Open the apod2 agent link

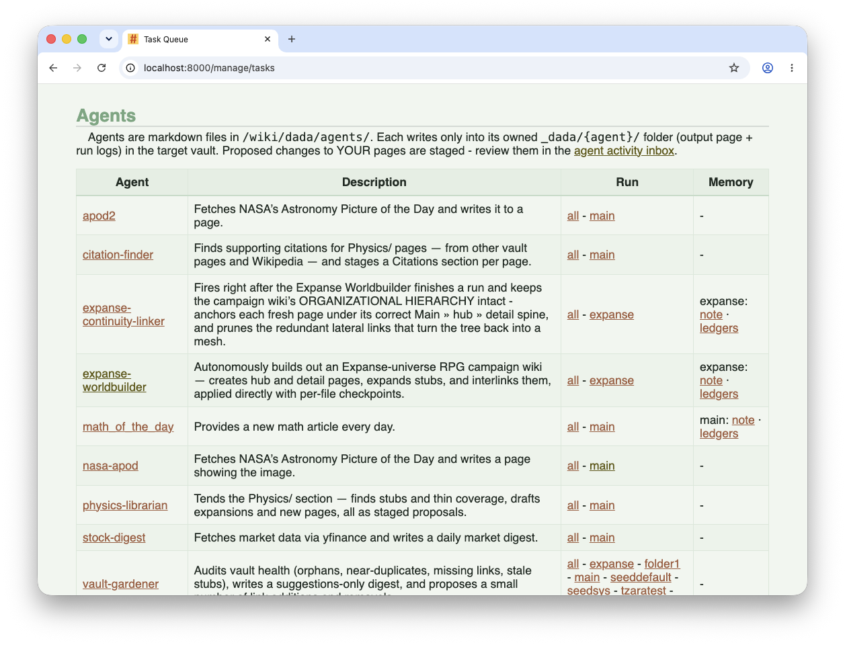pos(99,216)
